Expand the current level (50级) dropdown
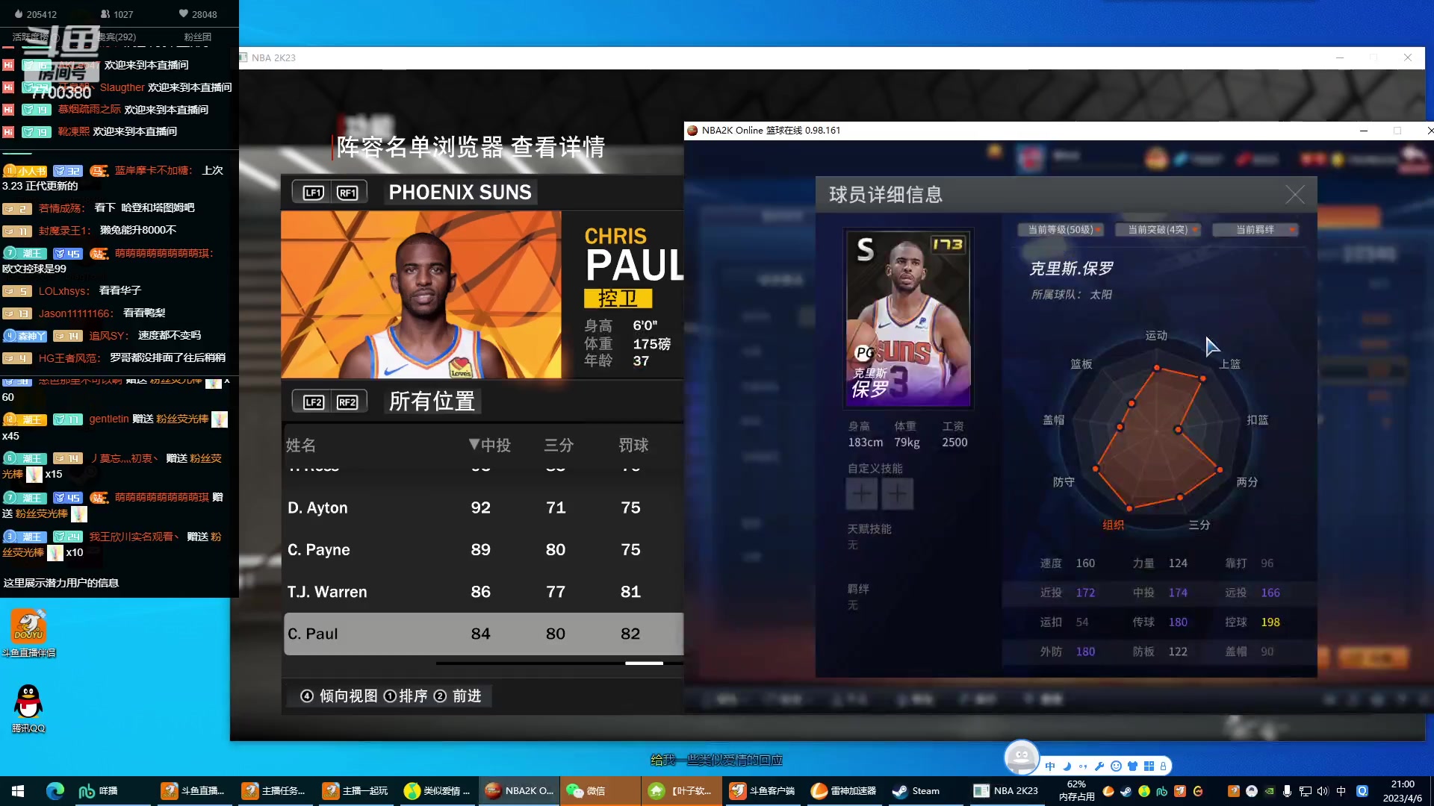 click(1060, 230)
